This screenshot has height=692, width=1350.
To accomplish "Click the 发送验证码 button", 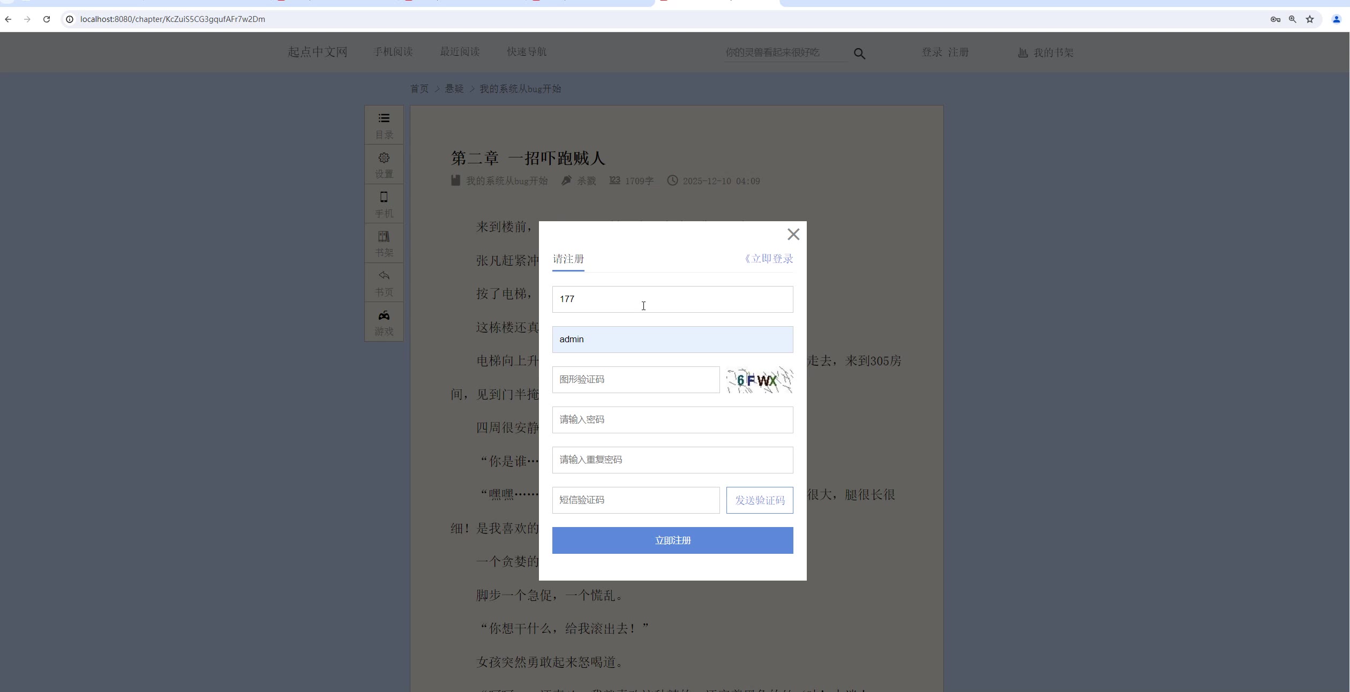I will pyautogui.click(x=759, y=500).
